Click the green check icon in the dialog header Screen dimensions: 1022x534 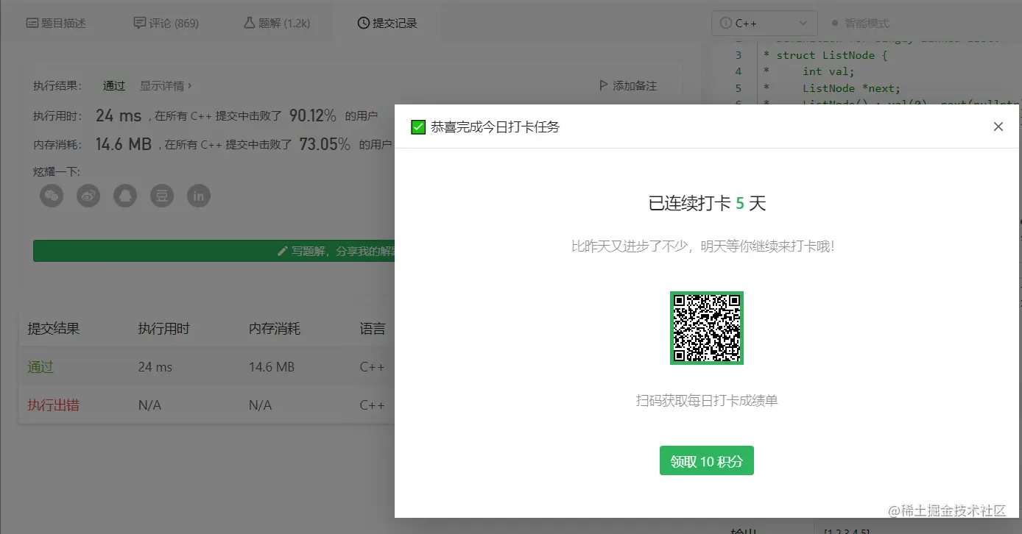pyautogui.click(x=418, y=127)
